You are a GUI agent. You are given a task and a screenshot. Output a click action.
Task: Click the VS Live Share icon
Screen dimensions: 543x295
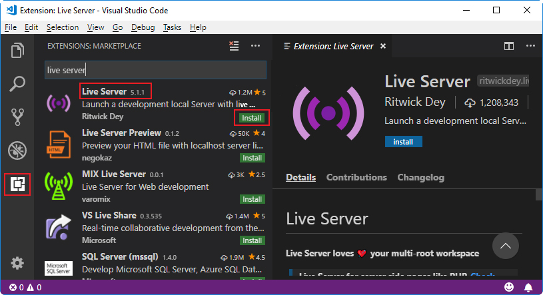[x=59, y=227]
